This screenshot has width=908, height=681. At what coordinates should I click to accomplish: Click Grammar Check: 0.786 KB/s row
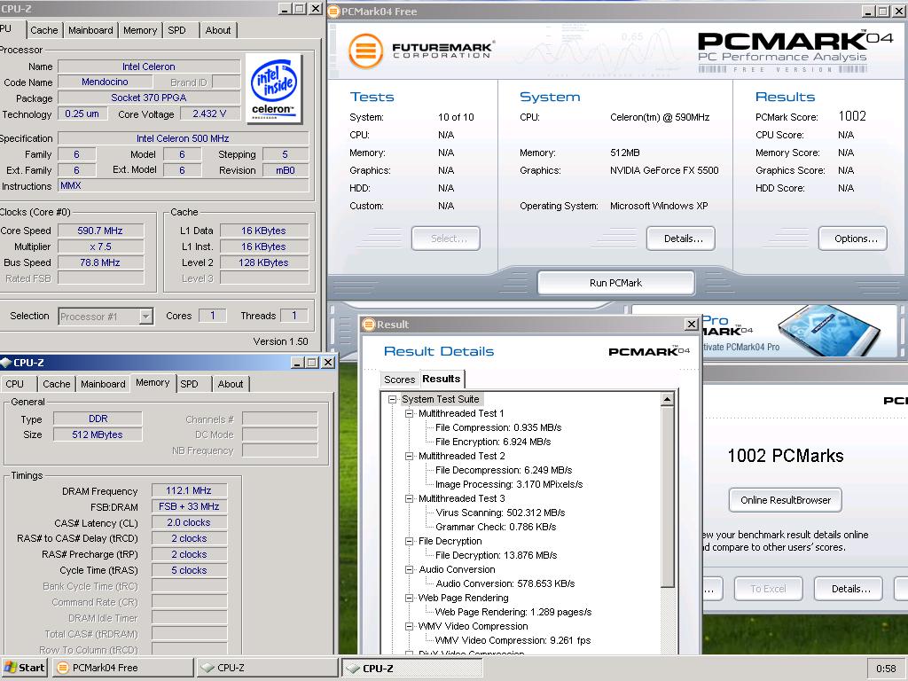pos(495,527)
